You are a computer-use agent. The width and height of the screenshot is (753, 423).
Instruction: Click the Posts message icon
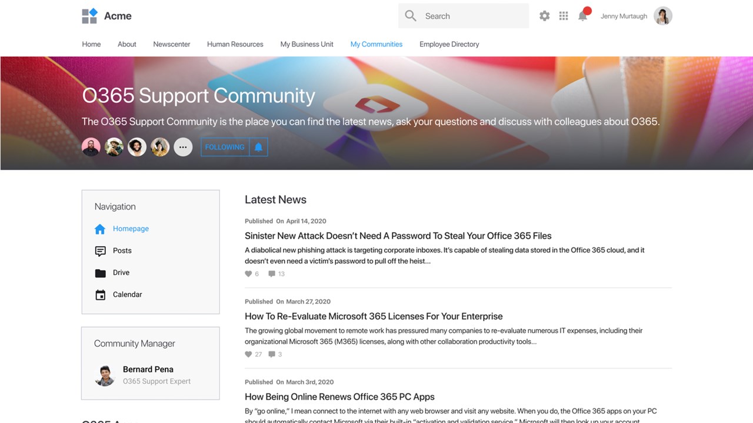[x=101, y=251]
